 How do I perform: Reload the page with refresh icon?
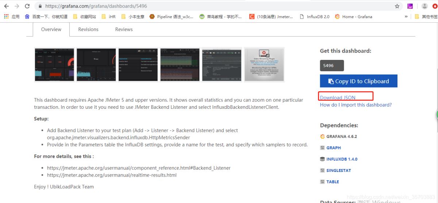point(27,6)
